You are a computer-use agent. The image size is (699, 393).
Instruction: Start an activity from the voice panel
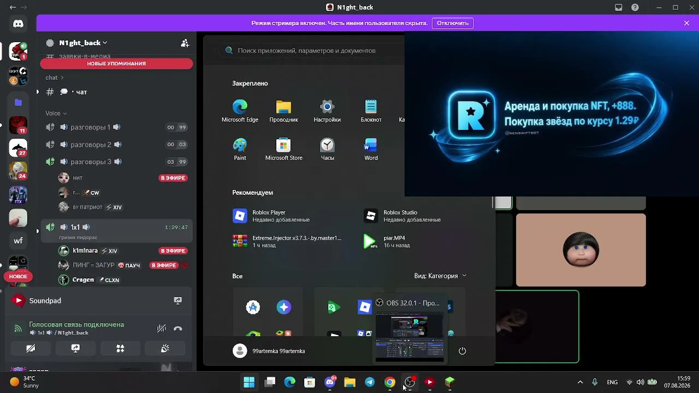[120, 348]
